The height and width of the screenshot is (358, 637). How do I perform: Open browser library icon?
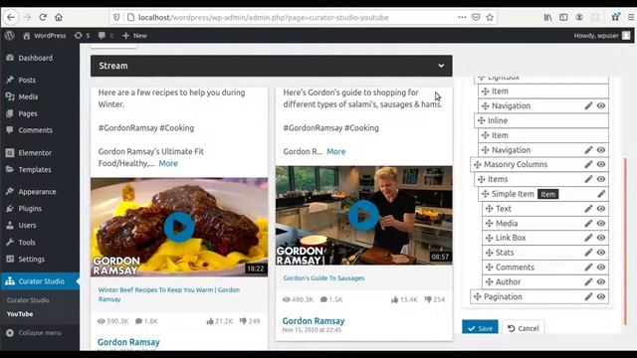547,17
